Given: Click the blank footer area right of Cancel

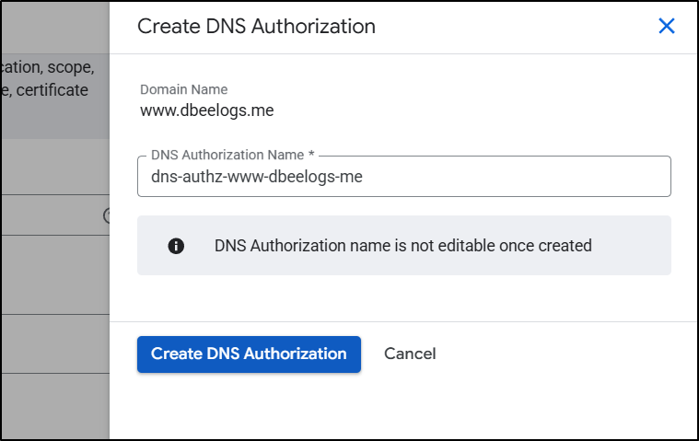Looking at the screenshot, I should pyautogui.click(x=562, y=354).
